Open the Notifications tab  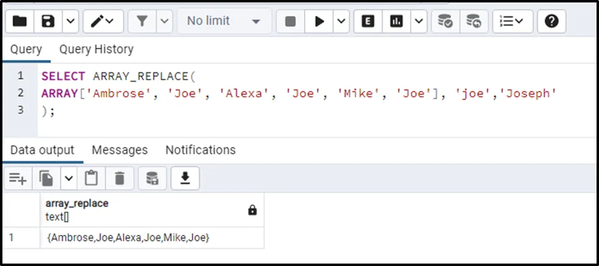(200, 150)
